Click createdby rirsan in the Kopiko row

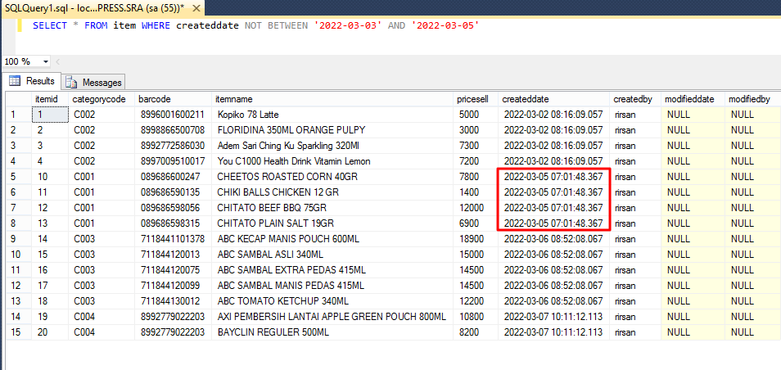pyautogui.click(x=635, y=115)
